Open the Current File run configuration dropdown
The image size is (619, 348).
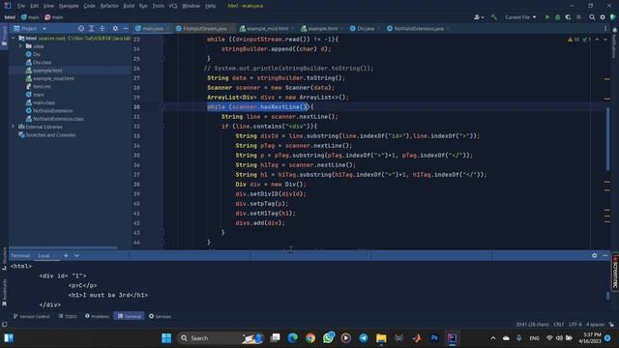[520, 17]
